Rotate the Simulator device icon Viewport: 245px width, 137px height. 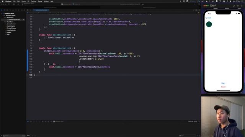(242, 6)
